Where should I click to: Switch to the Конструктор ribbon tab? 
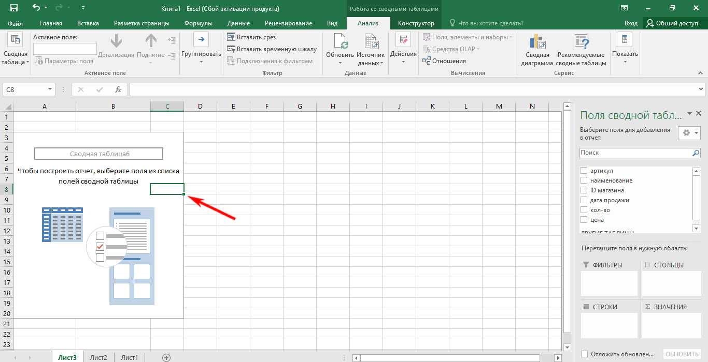416,23
